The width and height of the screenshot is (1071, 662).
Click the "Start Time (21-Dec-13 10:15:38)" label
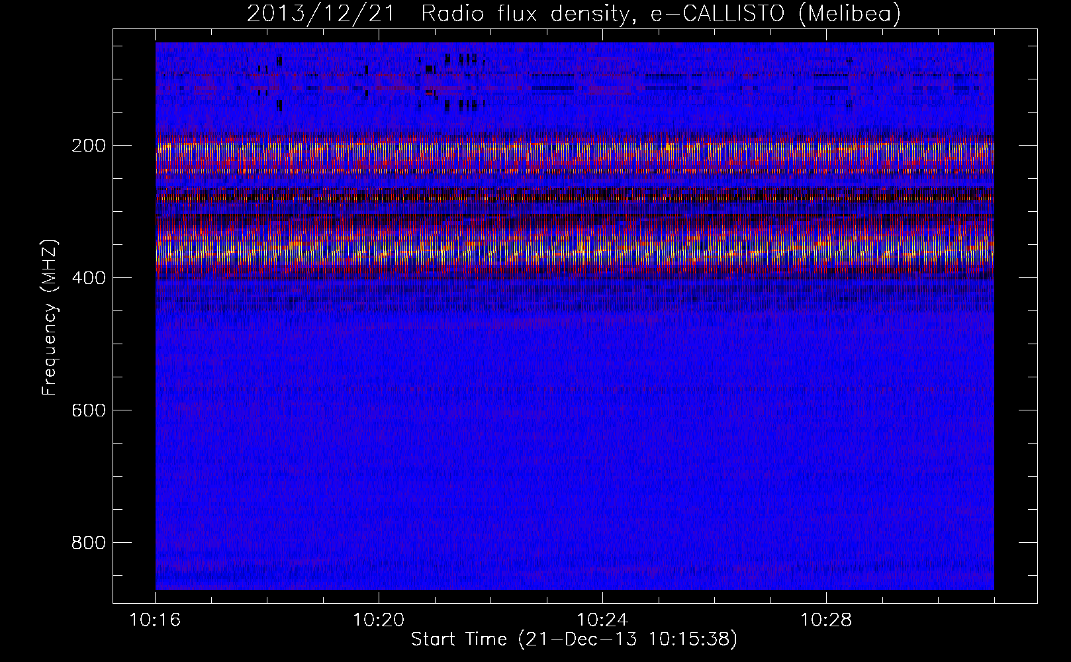tap(574, 639)
